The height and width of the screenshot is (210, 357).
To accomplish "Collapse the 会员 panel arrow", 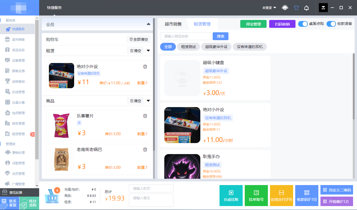I will click(149, 24).
